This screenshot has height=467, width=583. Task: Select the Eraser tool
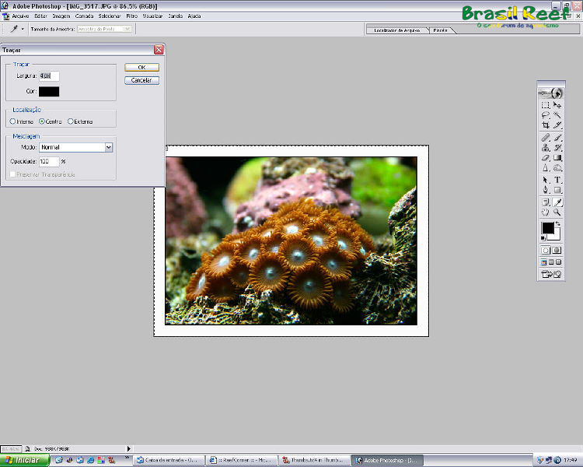pos(546,158)
